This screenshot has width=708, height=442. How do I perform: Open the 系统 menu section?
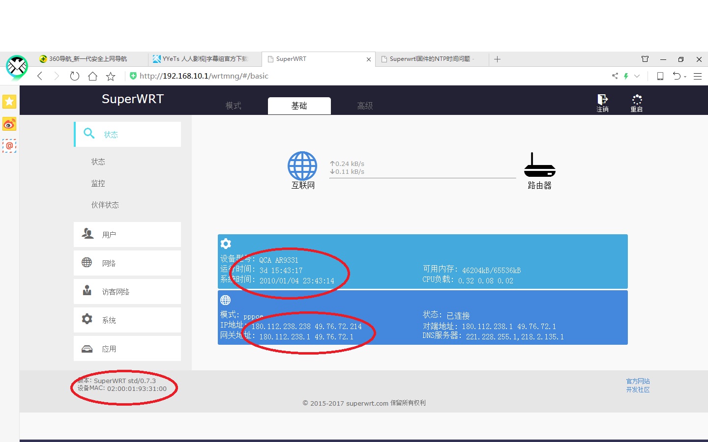127,320
